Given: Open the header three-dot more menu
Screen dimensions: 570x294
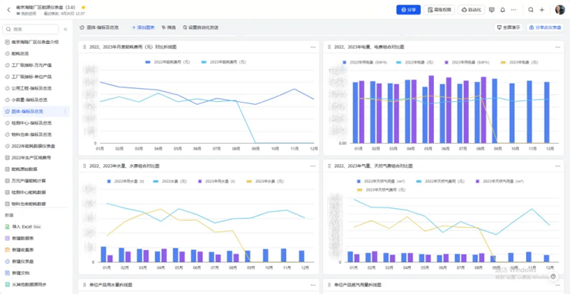Looking at the screenshot, I should point(514,10).
